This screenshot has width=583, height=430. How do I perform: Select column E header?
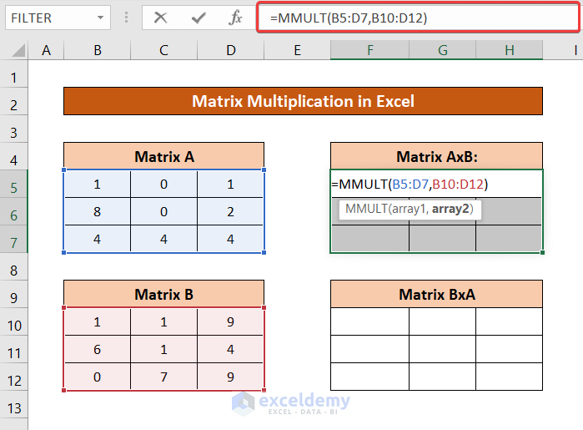tap(298, 50)
